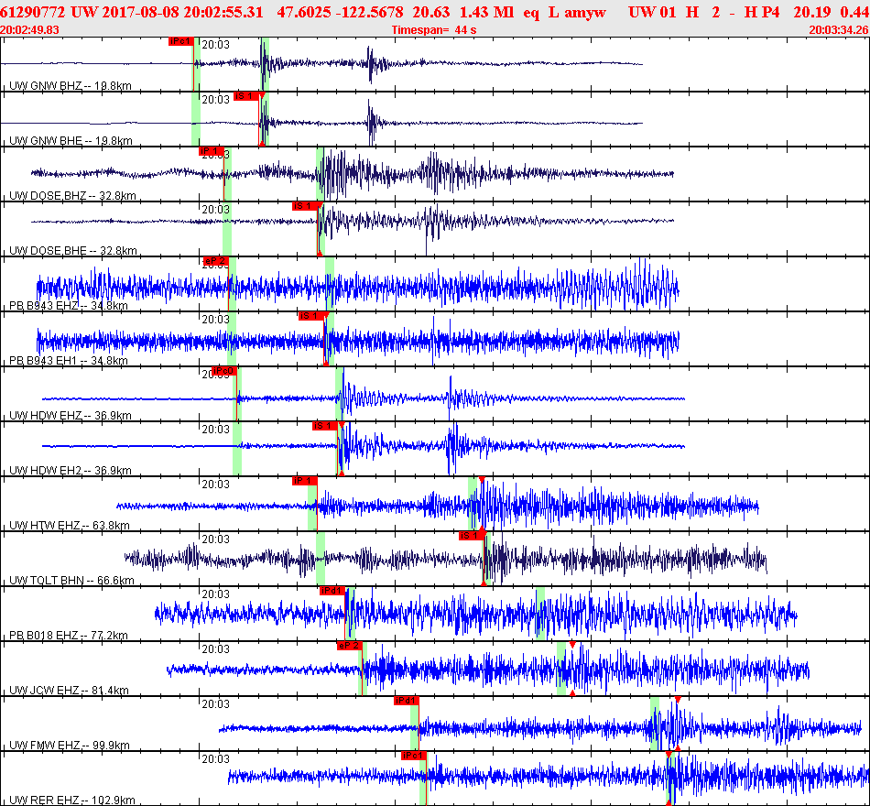Viewport: 870px width, 806px height.
Task: Click the 'Timespan= 44 s' label
Action: pyautogui.click(x=434, y=30)
